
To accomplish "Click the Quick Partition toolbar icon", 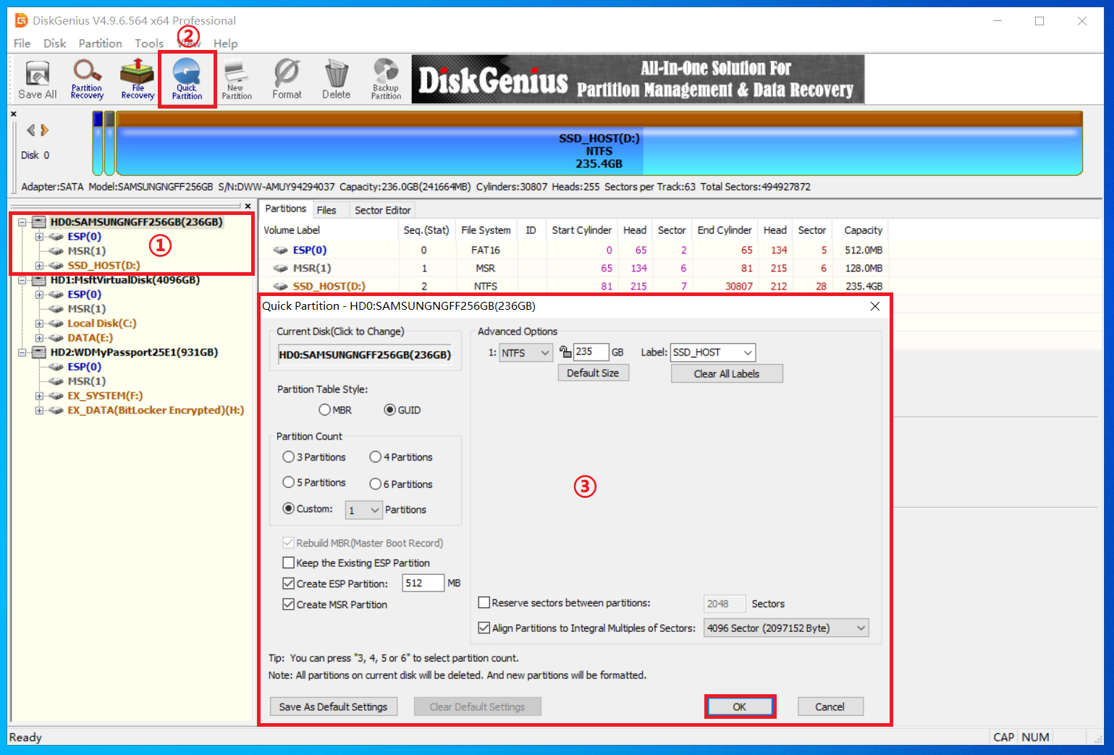I will tap(187, 80).
